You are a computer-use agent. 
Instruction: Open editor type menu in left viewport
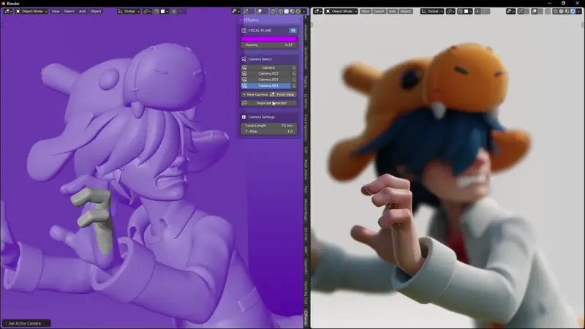click(7, 11)
